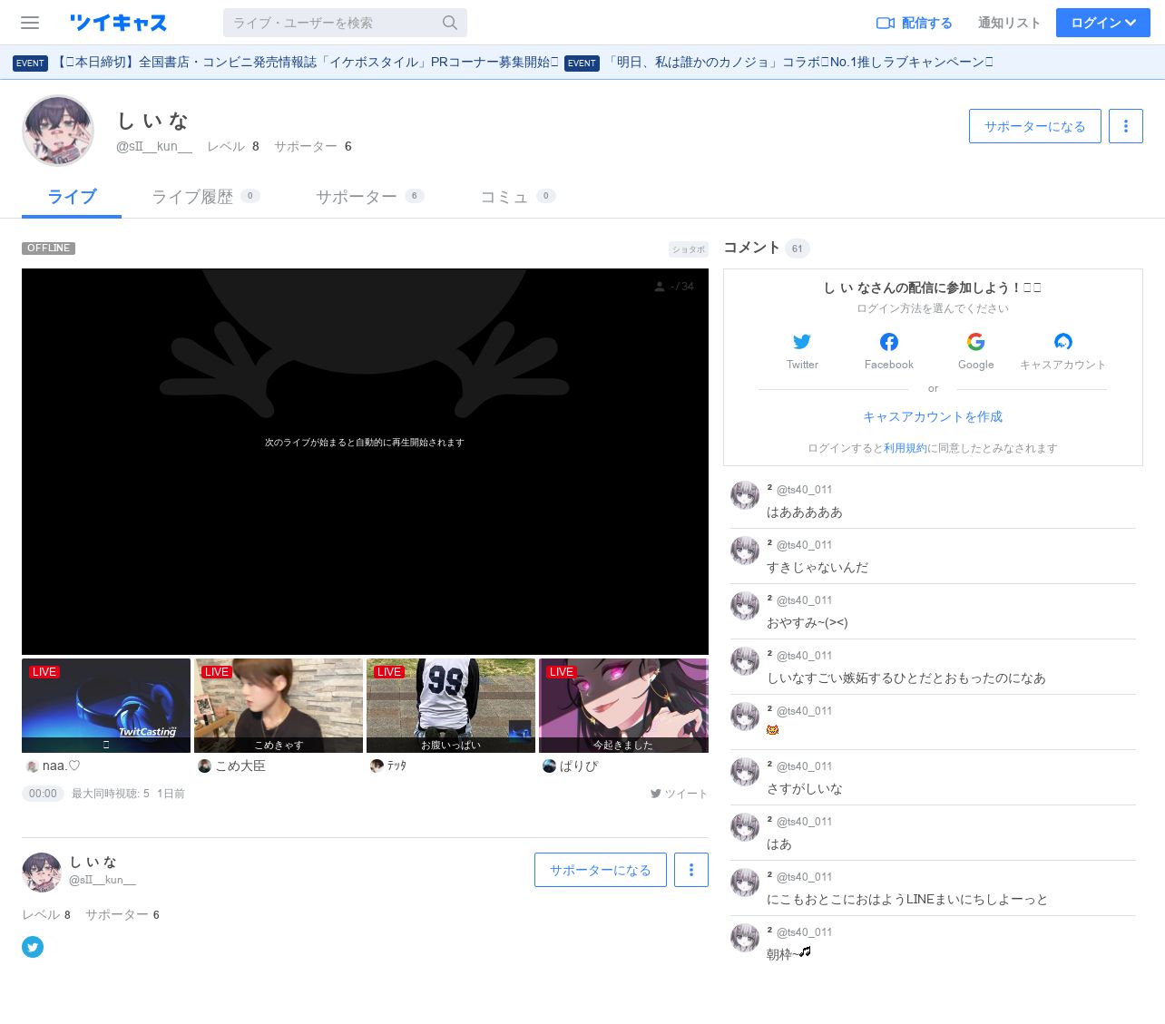Click the OFFLINE status badge
Viewport: 1165px width, 1024px height.
(x=48, y=249)
